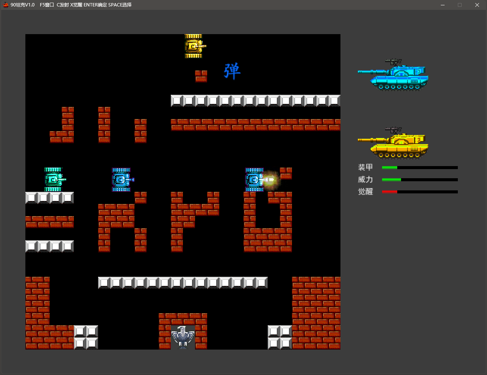Click the window title text 90坦克V1.0
The width and height of the screenshot is (487, 375).
(23, 5)
